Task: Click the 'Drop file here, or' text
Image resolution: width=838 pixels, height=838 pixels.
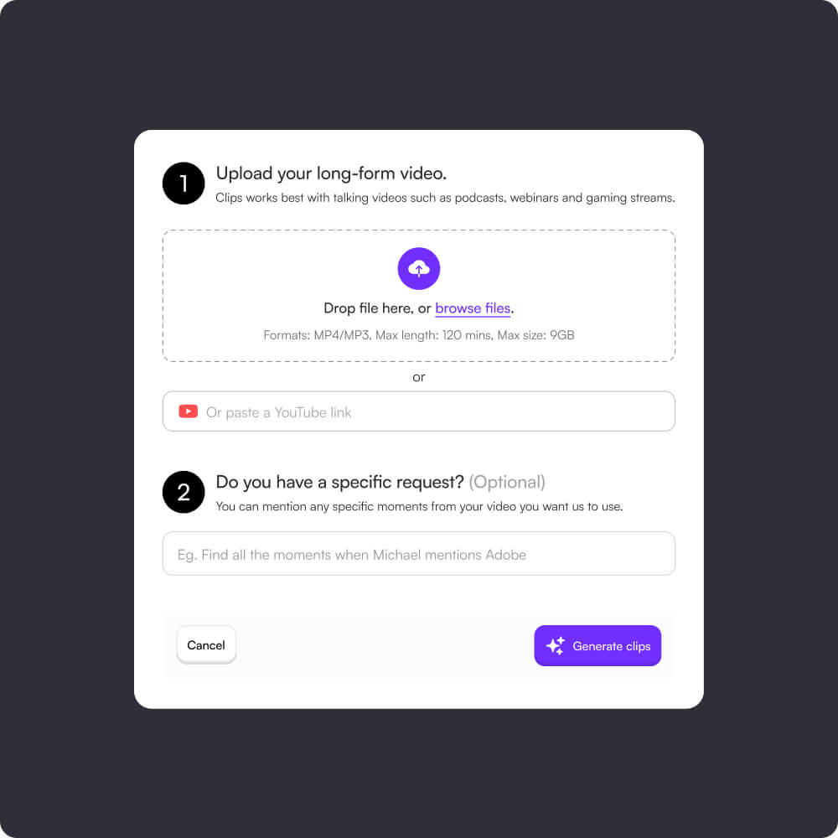Action: pos(377,308)
